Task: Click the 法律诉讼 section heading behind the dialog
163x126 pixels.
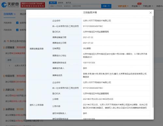Action: coord(10,109)
